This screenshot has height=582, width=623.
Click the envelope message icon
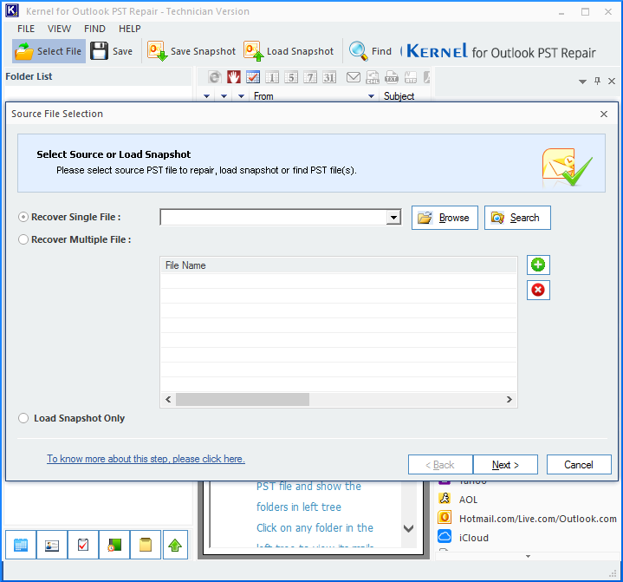[354, 77]
